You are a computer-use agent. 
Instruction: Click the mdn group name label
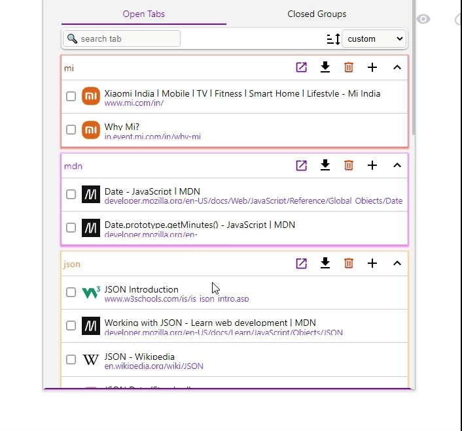pos(73,166)
